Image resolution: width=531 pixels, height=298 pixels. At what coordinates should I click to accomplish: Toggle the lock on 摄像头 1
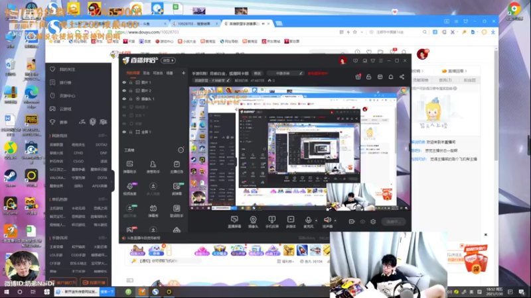[131, 99]
